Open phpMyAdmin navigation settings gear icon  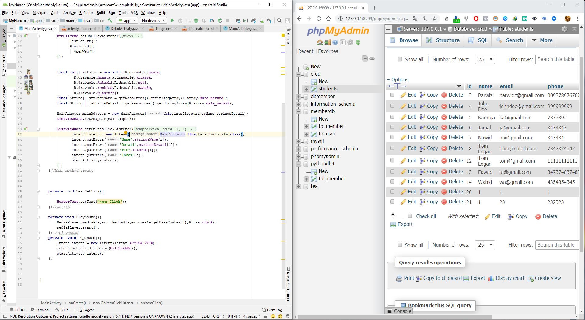click(350, 42)
